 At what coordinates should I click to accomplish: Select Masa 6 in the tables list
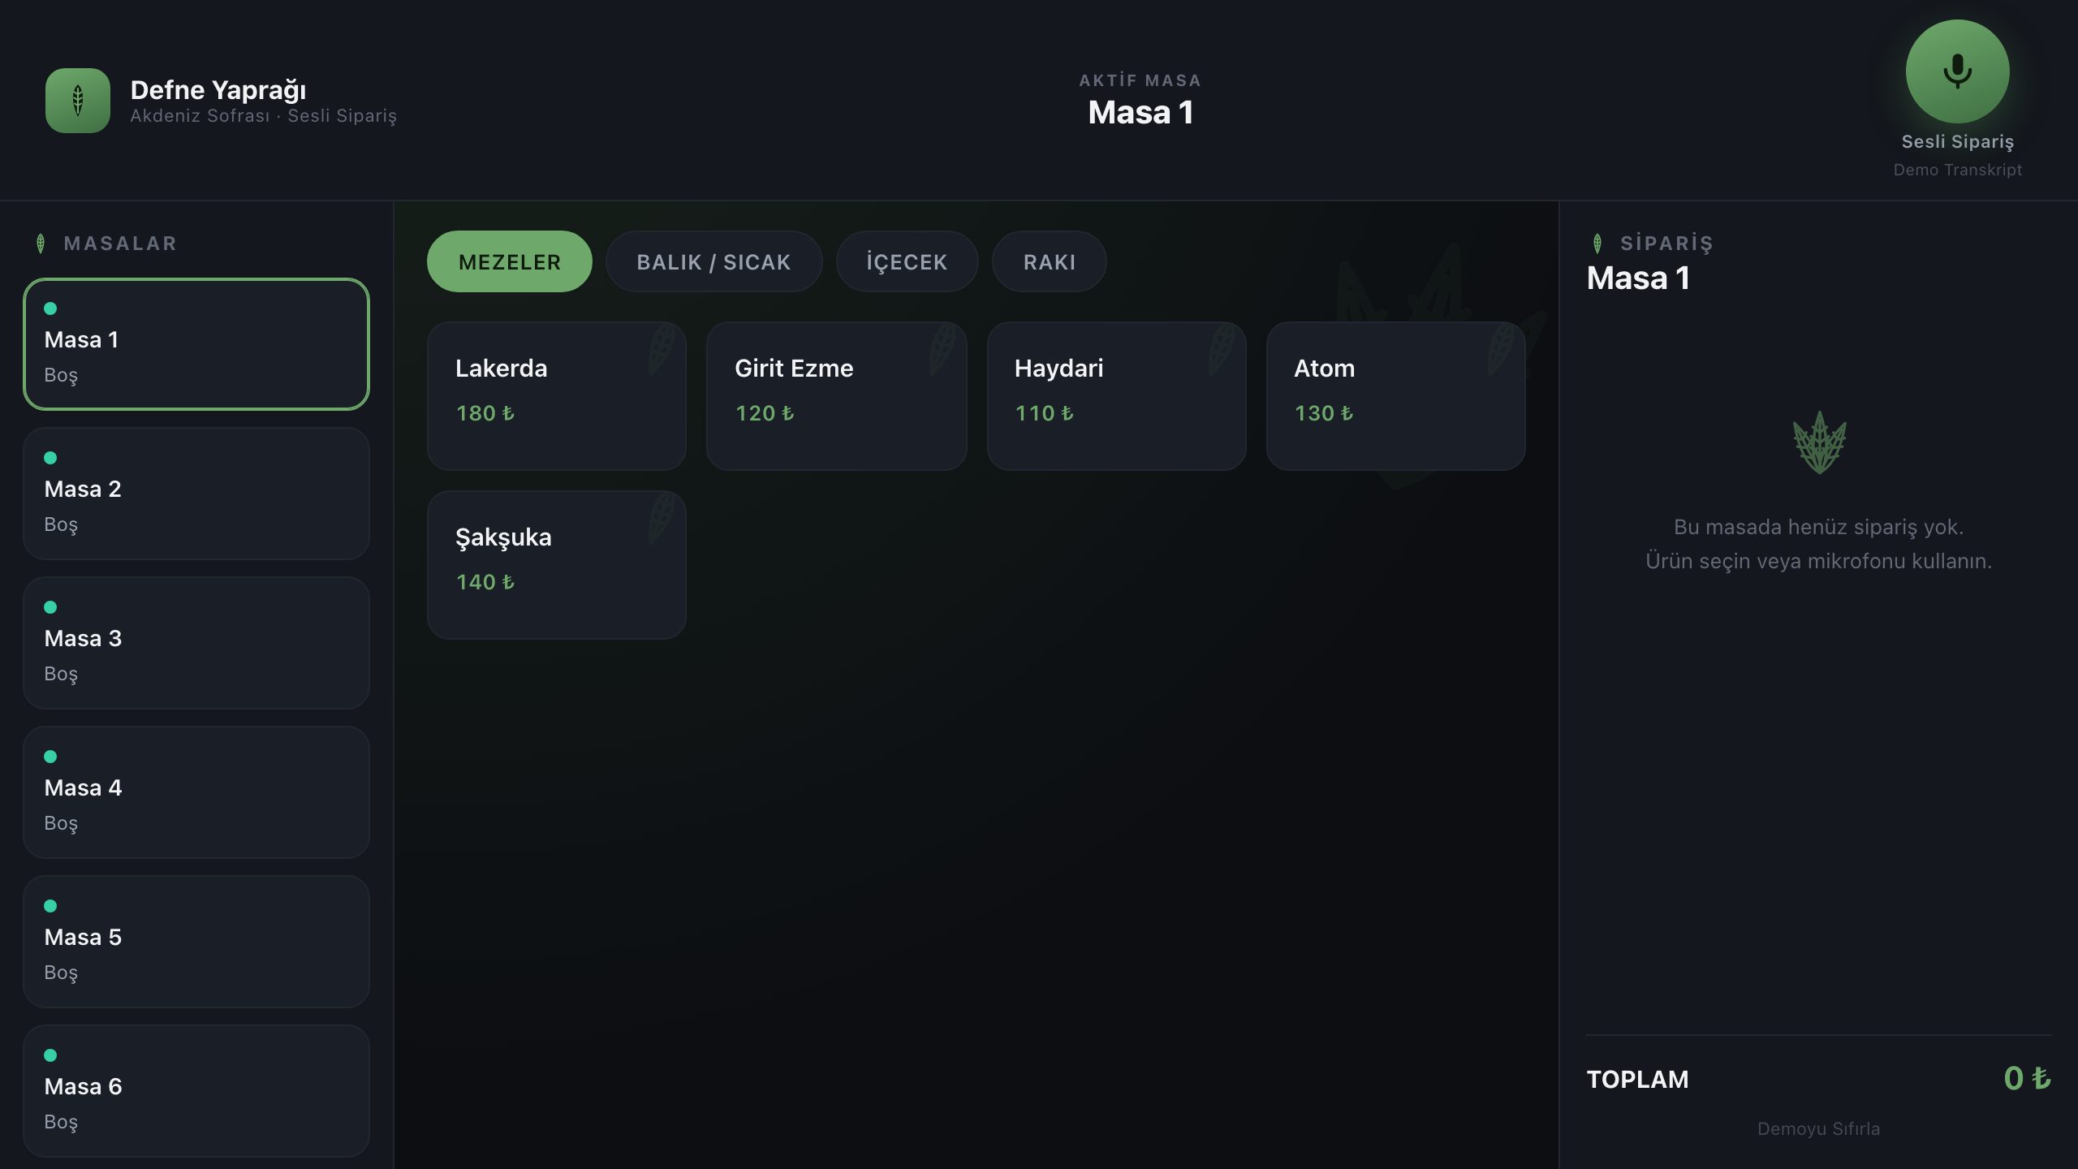(196, 1091)
